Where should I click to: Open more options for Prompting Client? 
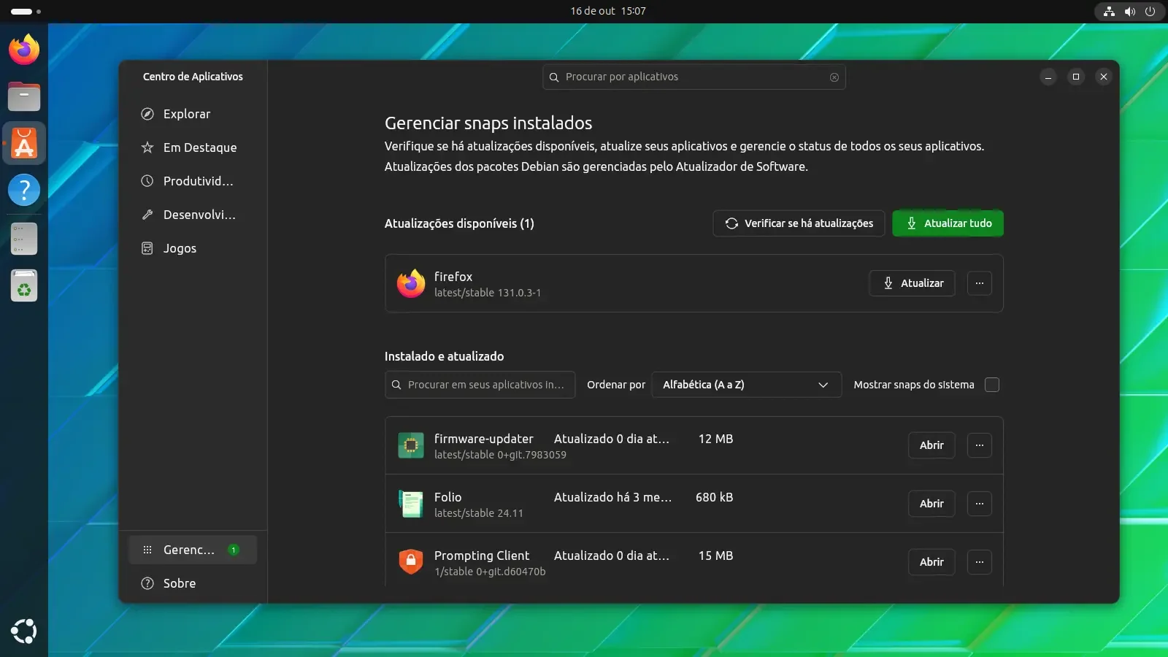(980, 562)
